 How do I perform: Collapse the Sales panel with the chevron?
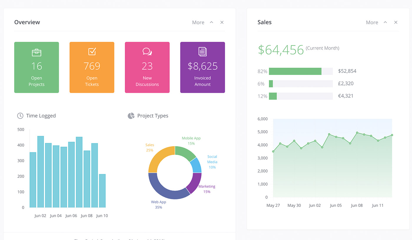(x=385, y=22)
